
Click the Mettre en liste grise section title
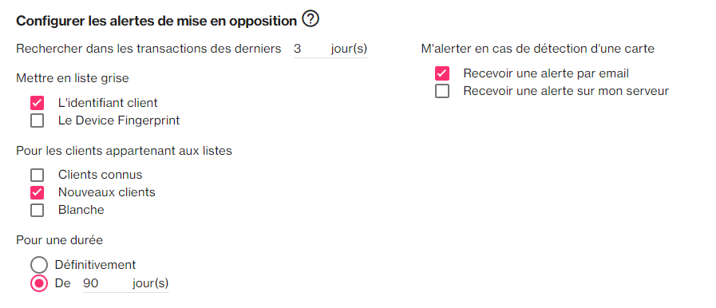(73, 78)
